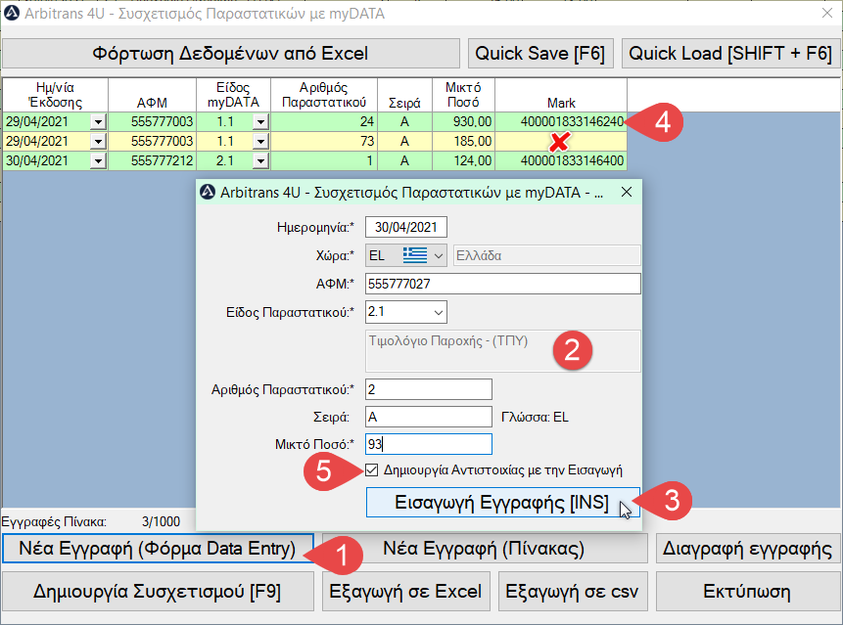Select amount cell 930,00

tap(463, 122)
